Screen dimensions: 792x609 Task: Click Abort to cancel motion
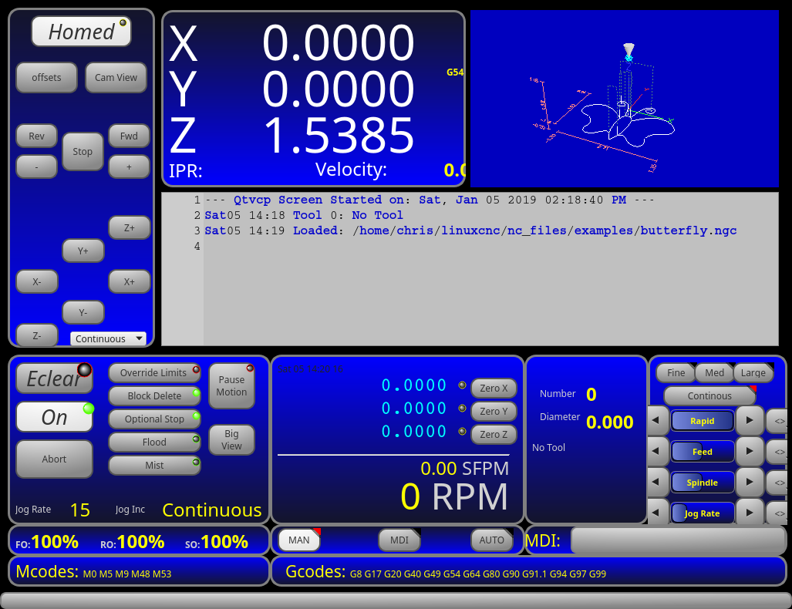[53, 459]
